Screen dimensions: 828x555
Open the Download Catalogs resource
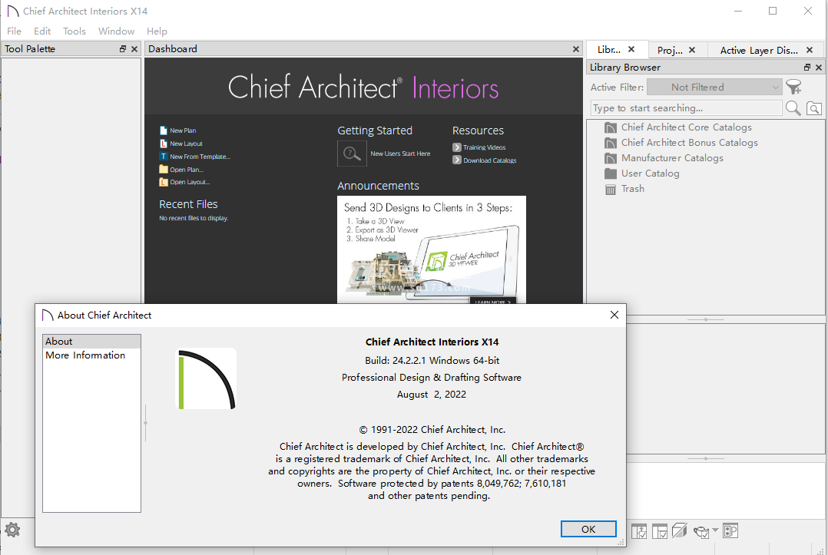tap(489, 160)
